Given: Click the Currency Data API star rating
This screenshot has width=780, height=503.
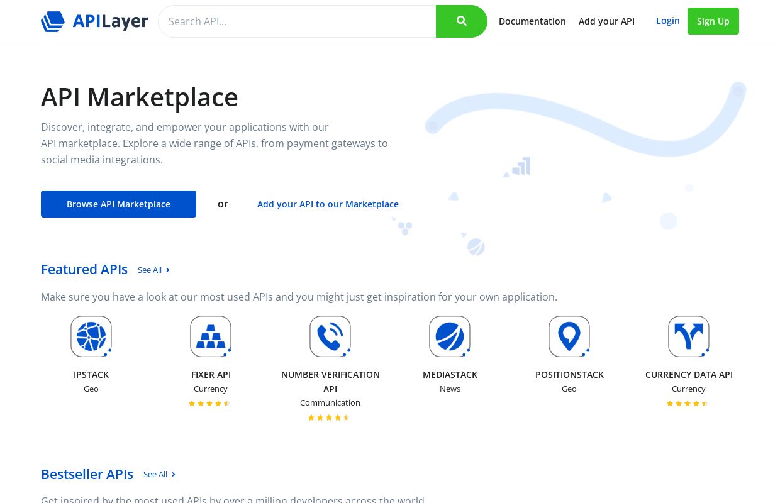Looking at the screenshot, I should pos(688,404).
